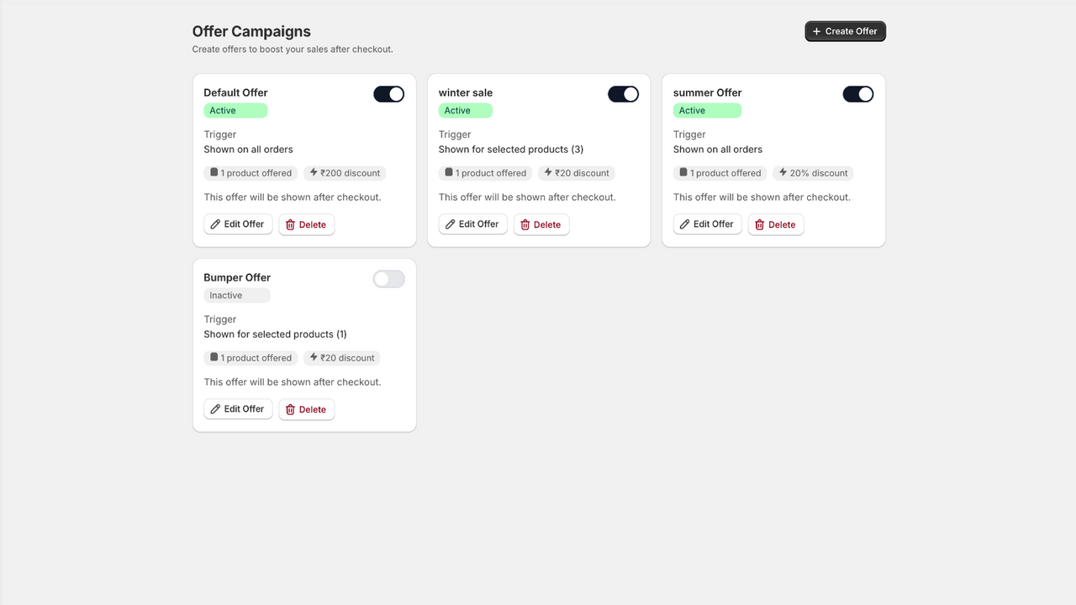Delete the summer Offer campaign
This screenshot has width=1076, height=605.
pos(776,224)
